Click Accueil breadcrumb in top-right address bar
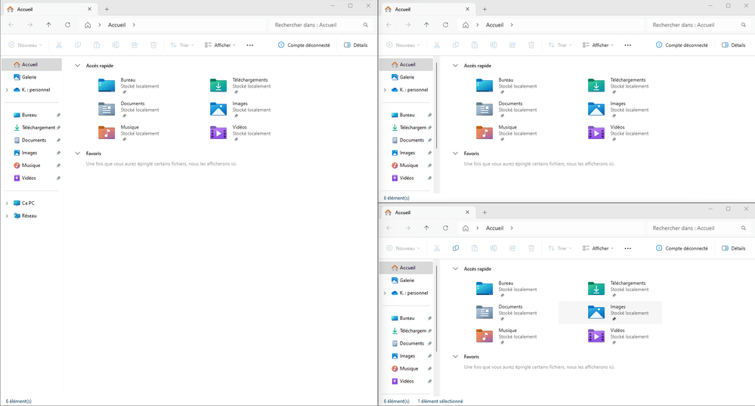This screenshot has height=406, width=755. tap(494, 24)
